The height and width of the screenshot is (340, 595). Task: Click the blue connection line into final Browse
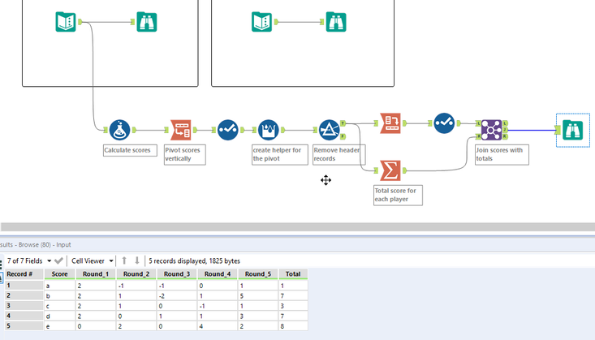coord(531,130)
